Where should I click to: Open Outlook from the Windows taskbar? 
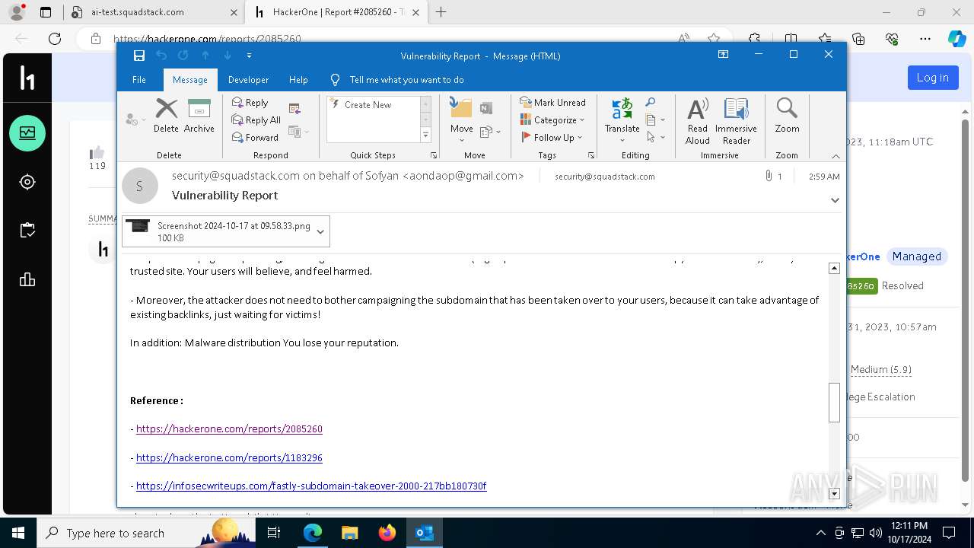[424, 534]
